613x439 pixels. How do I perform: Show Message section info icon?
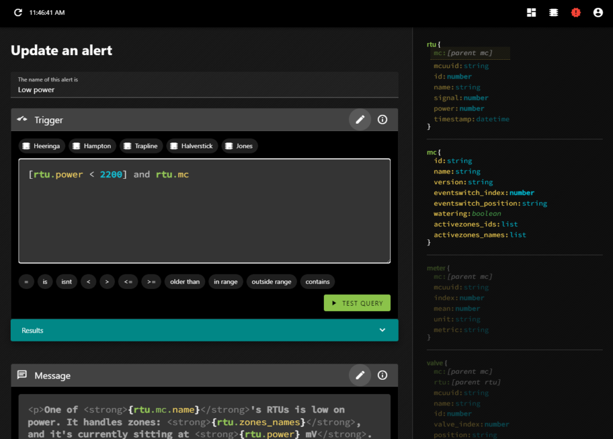coord(383,376)
